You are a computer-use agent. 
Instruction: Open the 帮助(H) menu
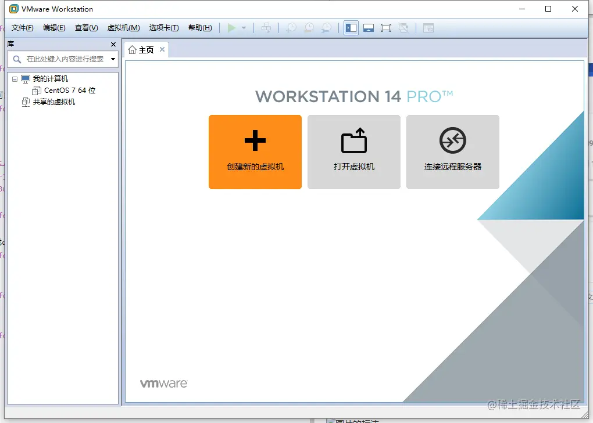pyautogui.click(x=200, y=28)
